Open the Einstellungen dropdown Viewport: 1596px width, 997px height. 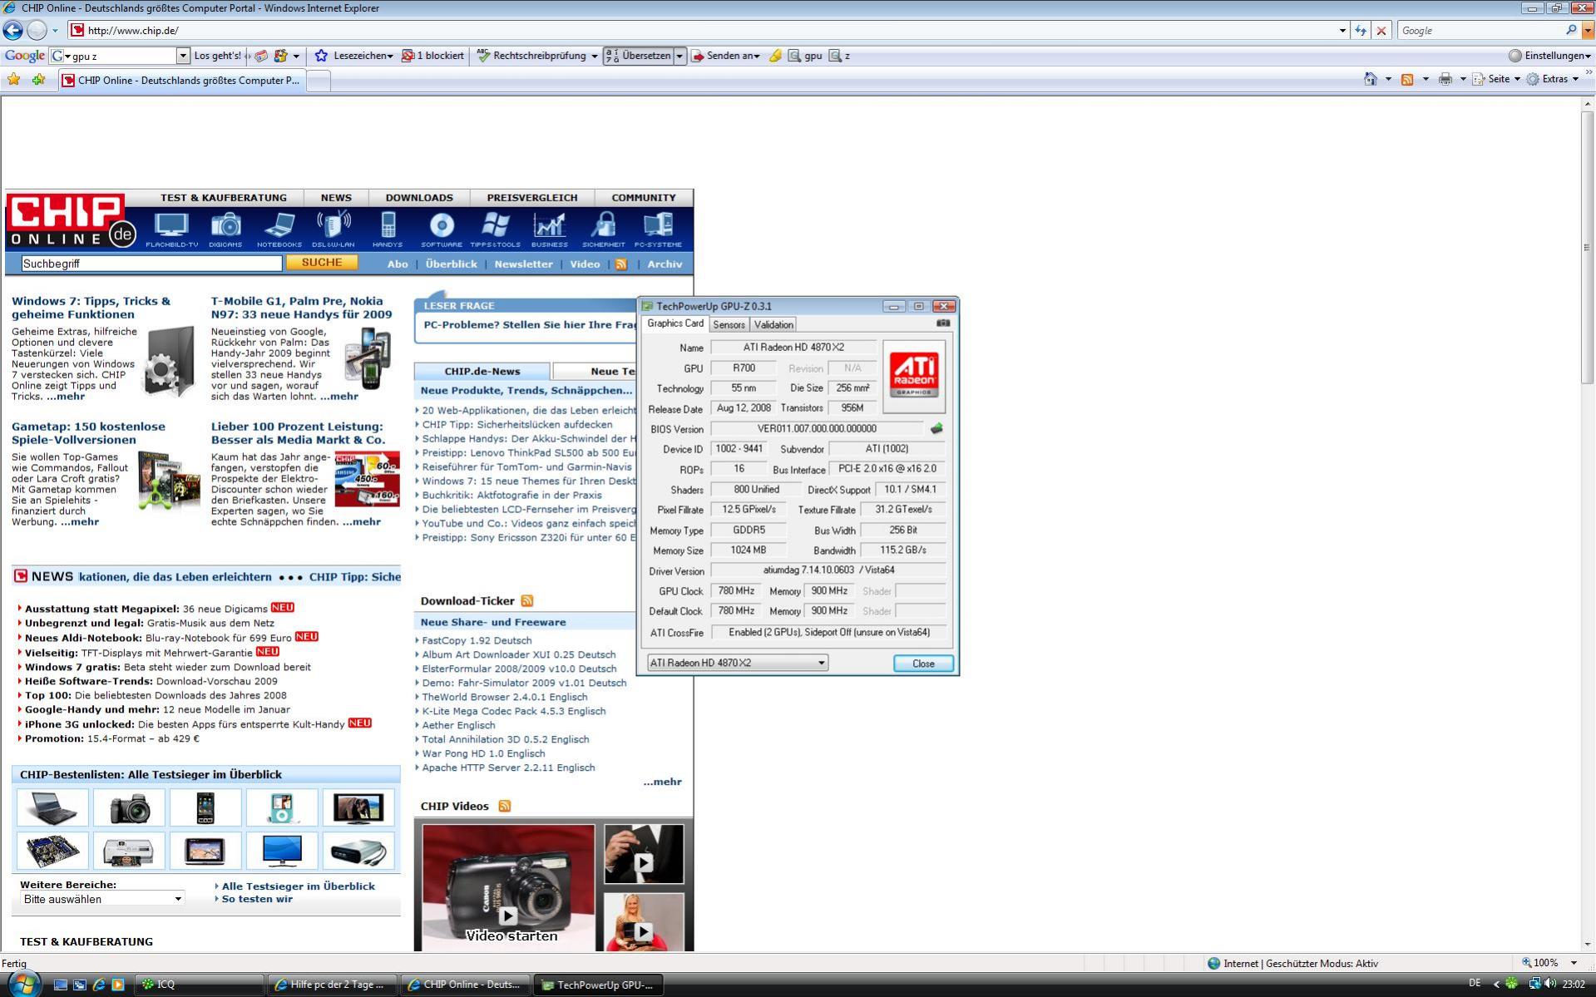click(x=1550, y=56)
